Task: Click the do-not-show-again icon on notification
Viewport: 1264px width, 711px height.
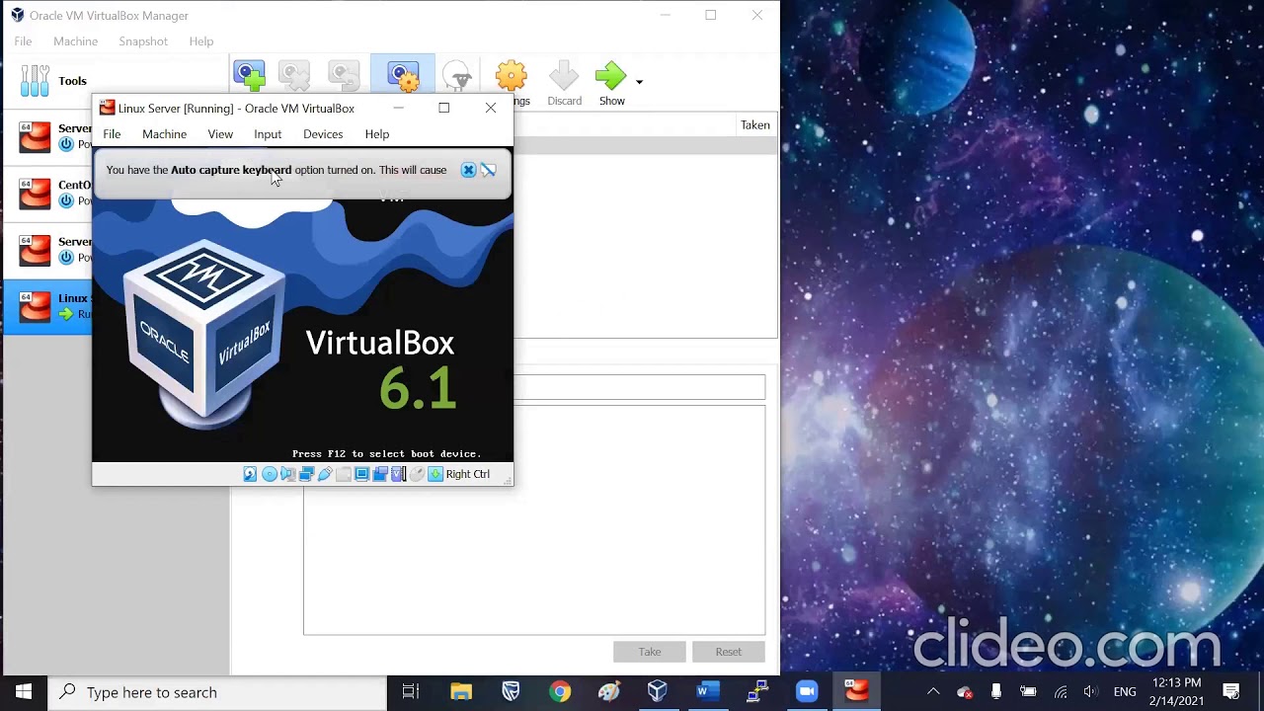Action: (x=488, y=170)
